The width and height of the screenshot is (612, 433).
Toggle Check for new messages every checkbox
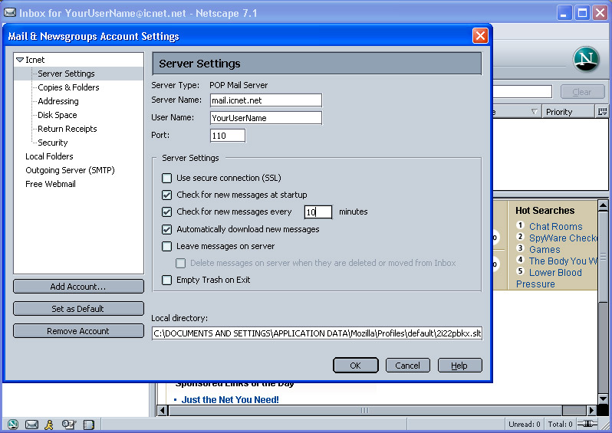[166, 212]
